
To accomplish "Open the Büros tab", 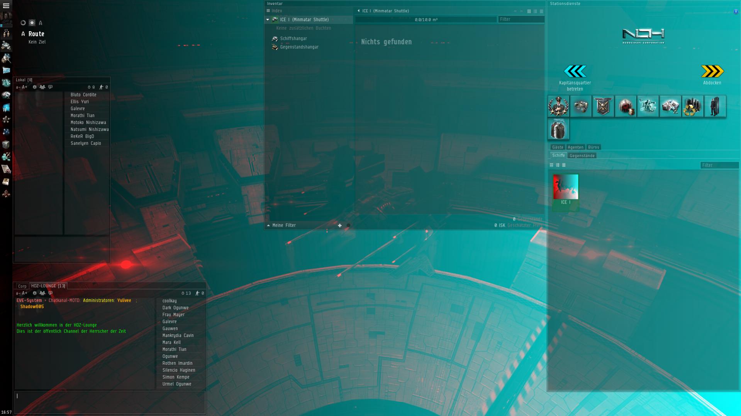I will point(593,147).
